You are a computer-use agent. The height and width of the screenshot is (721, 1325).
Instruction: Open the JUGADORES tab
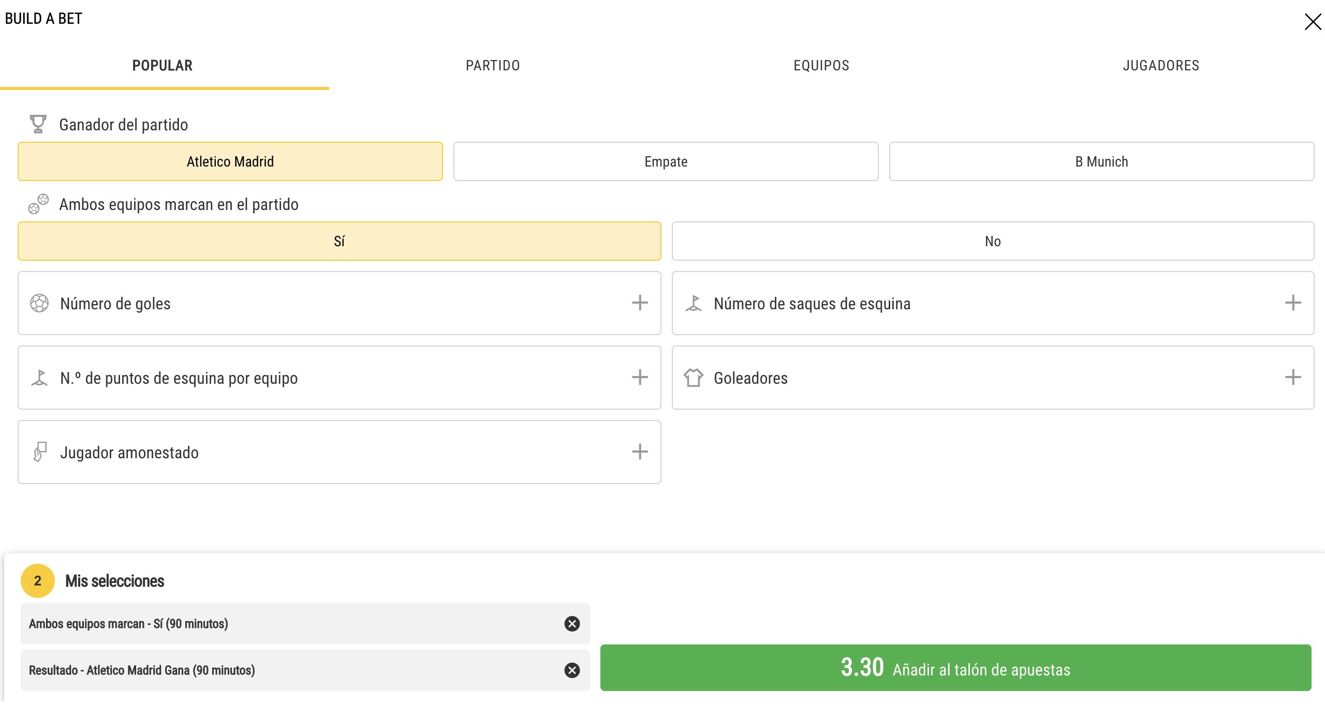point(1161,66)
